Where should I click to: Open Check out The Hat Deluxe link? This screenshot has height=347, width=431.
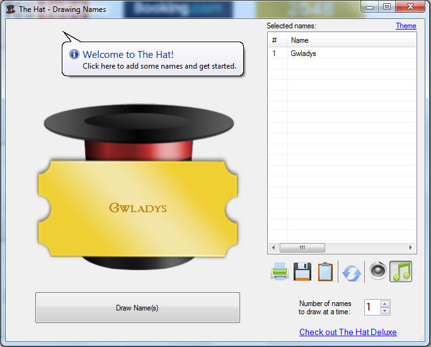(348, 332)
